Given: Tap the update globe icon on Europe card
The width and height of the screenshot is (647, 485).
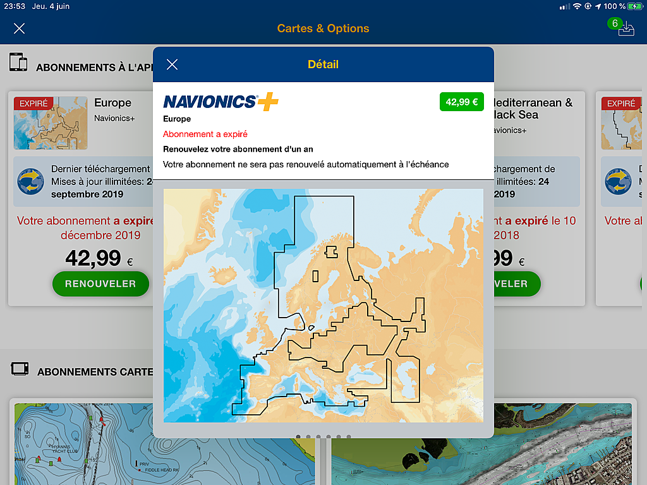Looking at the screenshot, I should pos(30,181).
